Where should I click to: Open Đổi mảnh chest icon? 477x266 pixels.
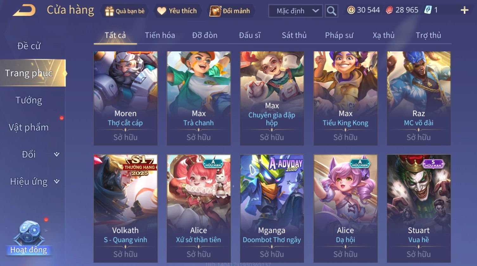tap(215, 11)
